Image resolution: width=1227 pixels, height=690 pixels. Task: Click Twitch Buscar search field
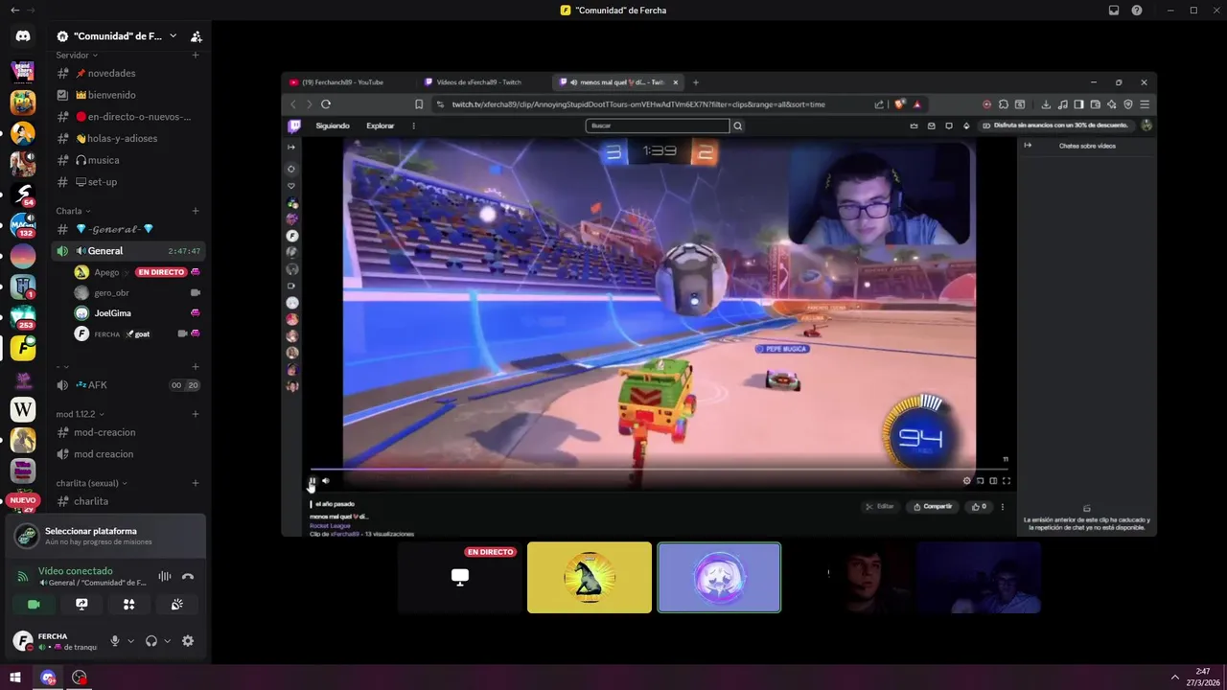click(658, 126)
